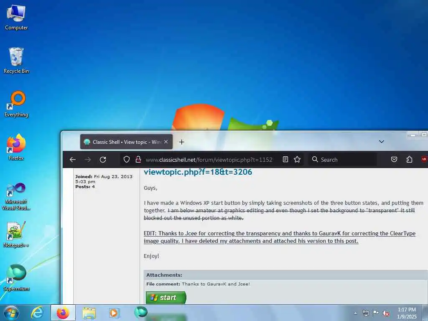Go back in Firefox
Viewport: 428px width, 321px height.
coord(73,160)
